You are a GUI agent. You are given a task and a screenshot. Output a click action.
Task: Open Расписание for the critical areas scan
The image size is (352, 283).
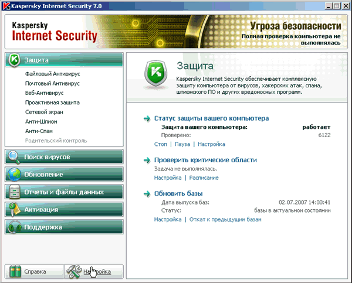click(204, 178)
